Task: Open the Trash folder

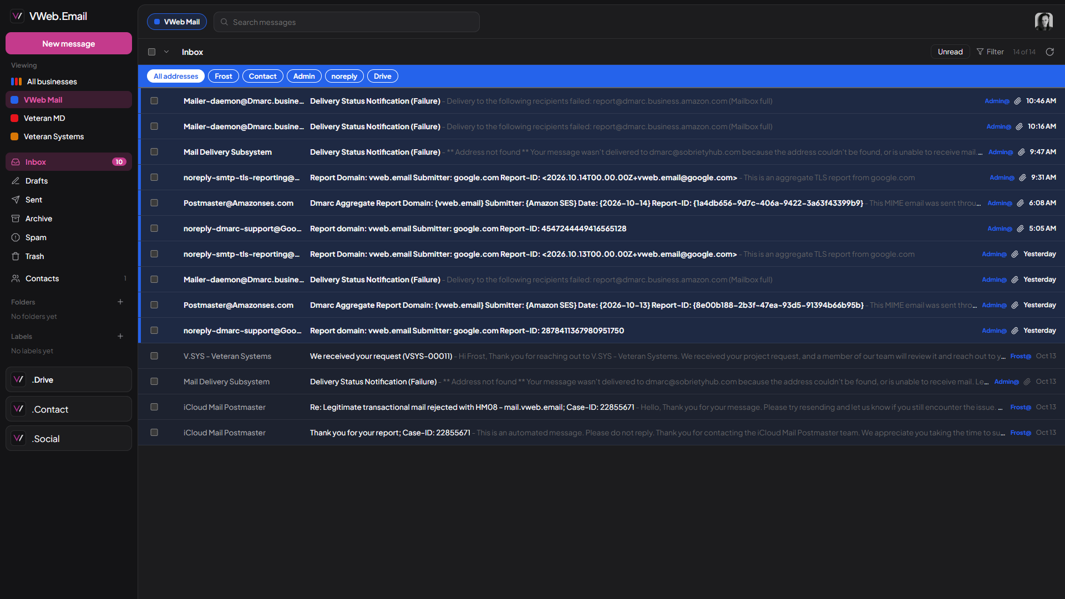Action: (69, 256)
